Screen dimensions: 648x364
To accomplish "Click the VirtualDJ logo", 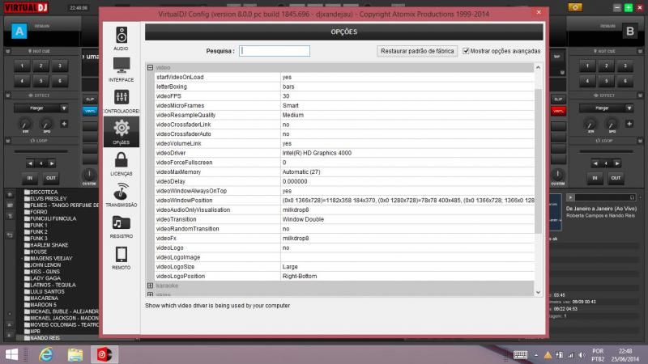I will pos(26,7).
